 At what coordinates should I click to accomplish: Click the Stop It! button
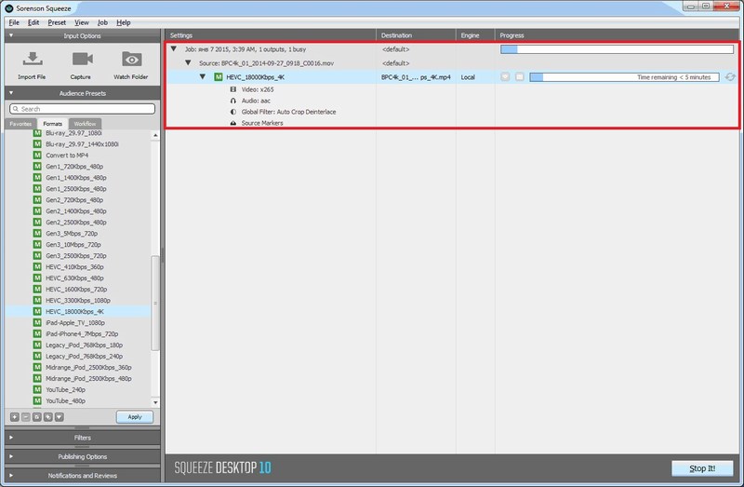pyautogui.click(x=702, y=468)
